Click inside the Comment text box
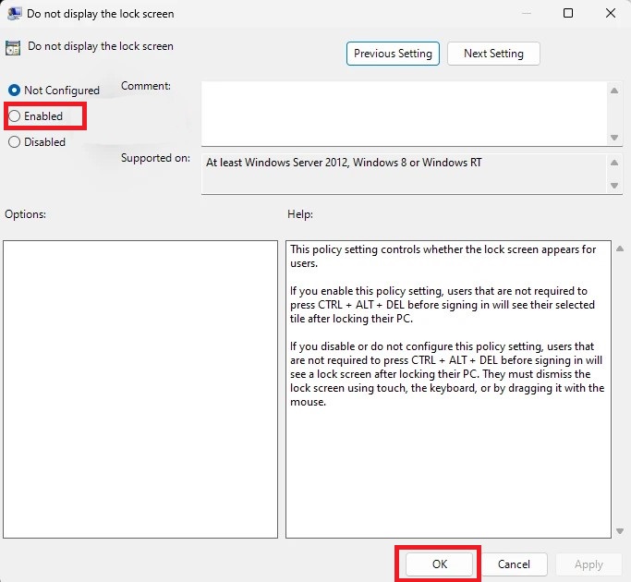 coord(405,114)
